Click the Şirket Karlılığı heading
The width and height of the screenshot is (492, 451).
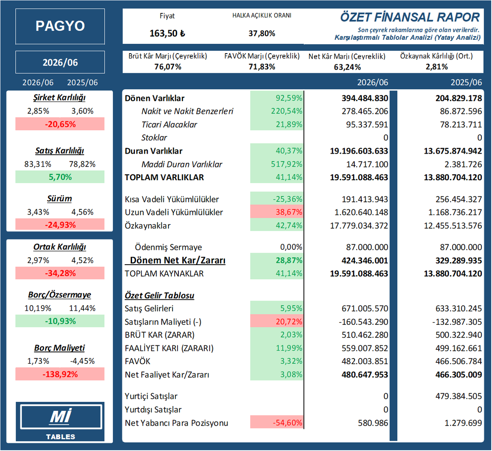[59, 97]
